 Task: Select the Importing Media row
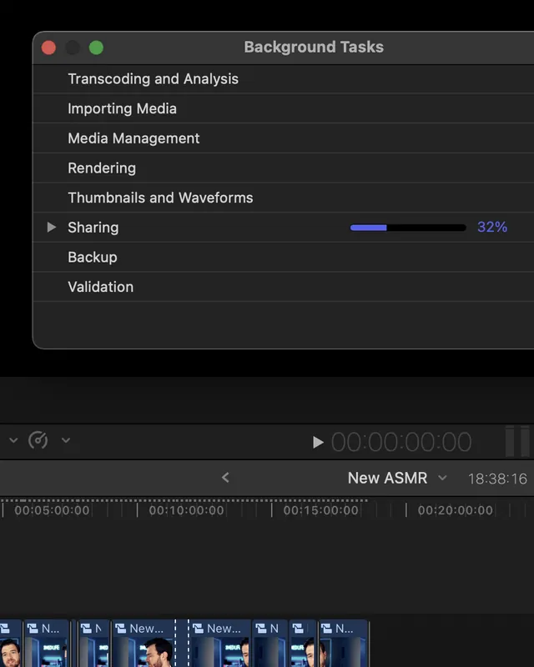pos(283,109)
